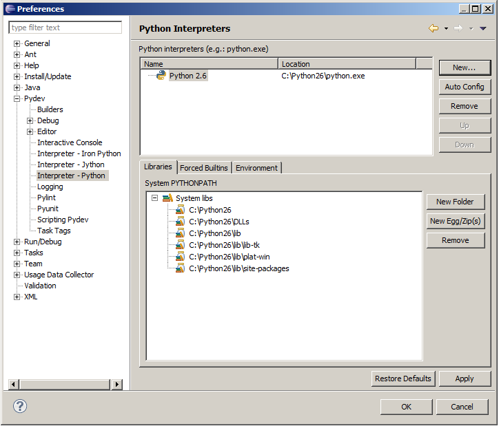
Task: Select Interpreter - Jython tree item
Action: pos(71,165)
